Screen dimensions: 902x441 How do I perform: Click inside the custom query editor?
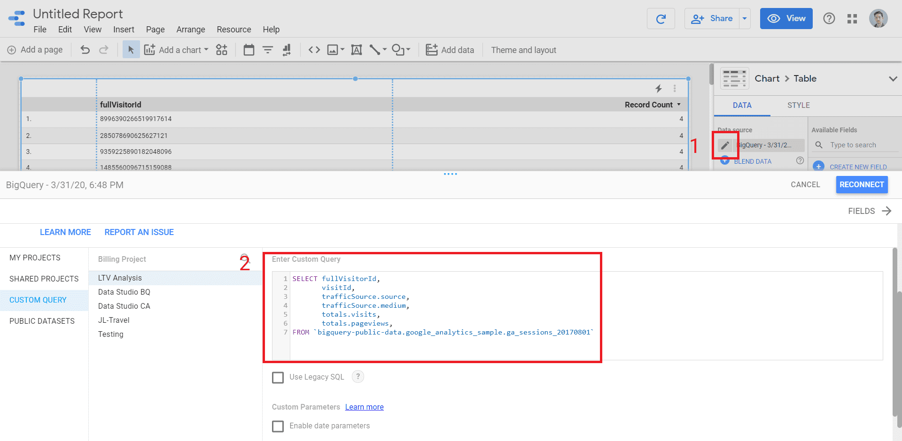point(577,316)
